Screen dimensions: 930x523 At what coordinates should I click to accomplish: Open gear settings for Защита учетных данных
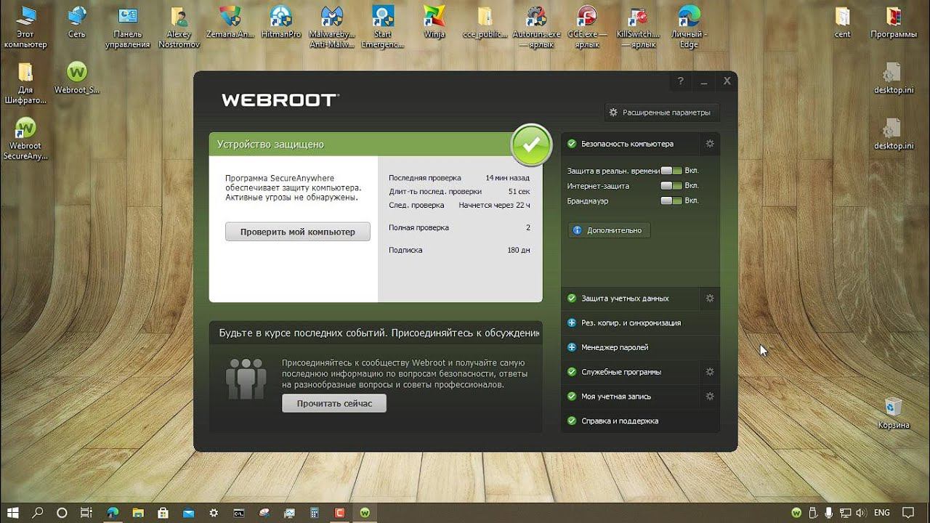[710, 299]
